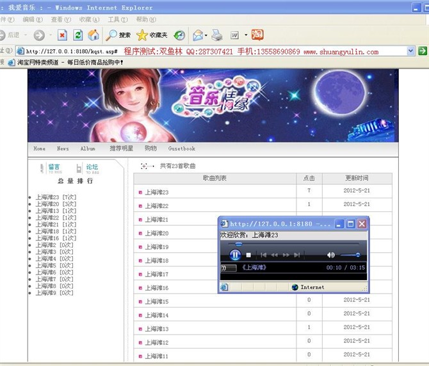Open the Mail icon dropdown arrow

(x=206, y=35)
